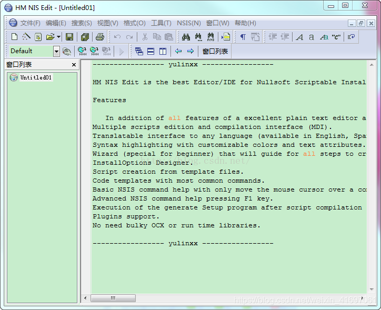Open Replace text binoculars icon

[210, 37]
